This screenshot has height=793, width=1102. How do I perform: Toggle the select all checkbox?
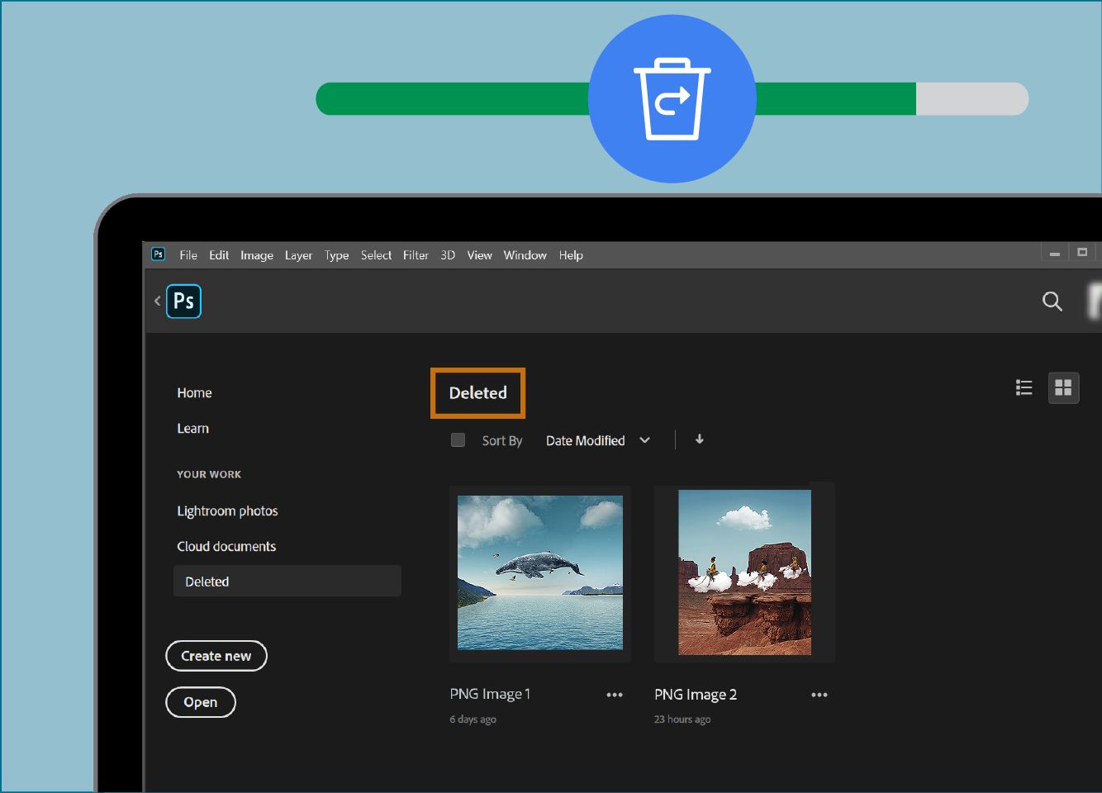tap(458, 440)
